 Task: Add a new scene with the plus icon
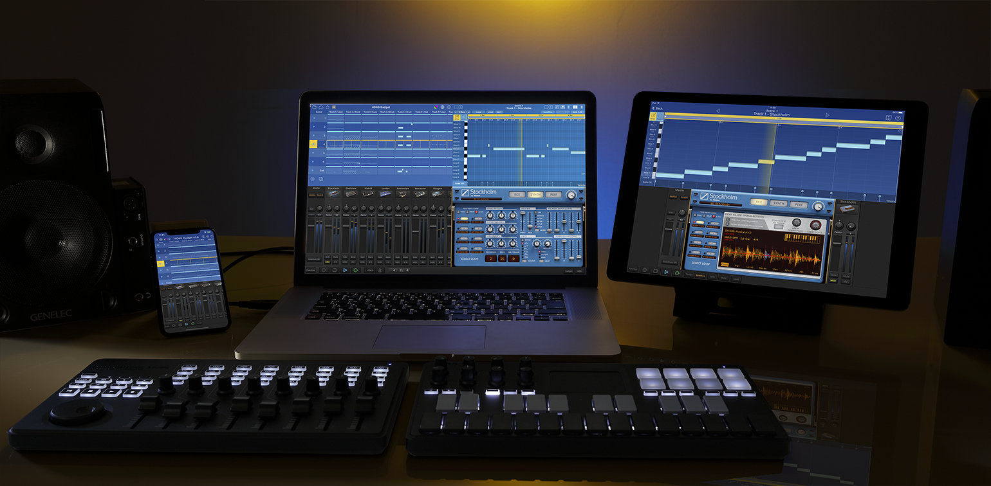click(x=312, y=179)
